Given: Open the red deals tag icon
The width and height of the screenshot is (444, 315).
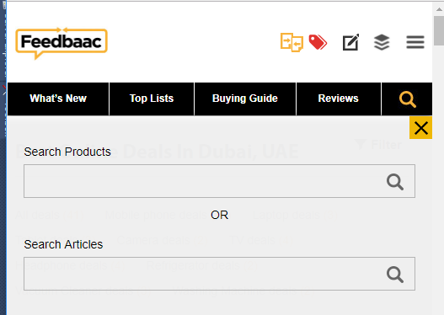Looking at the screenshot, I should (318, 42).
